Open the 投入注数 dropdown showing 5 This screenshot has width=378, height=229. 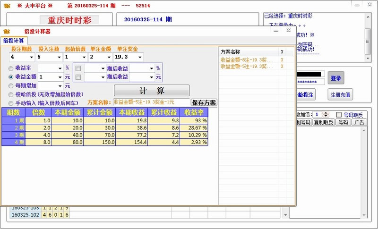pyautogui.click(x=59, y=57)
